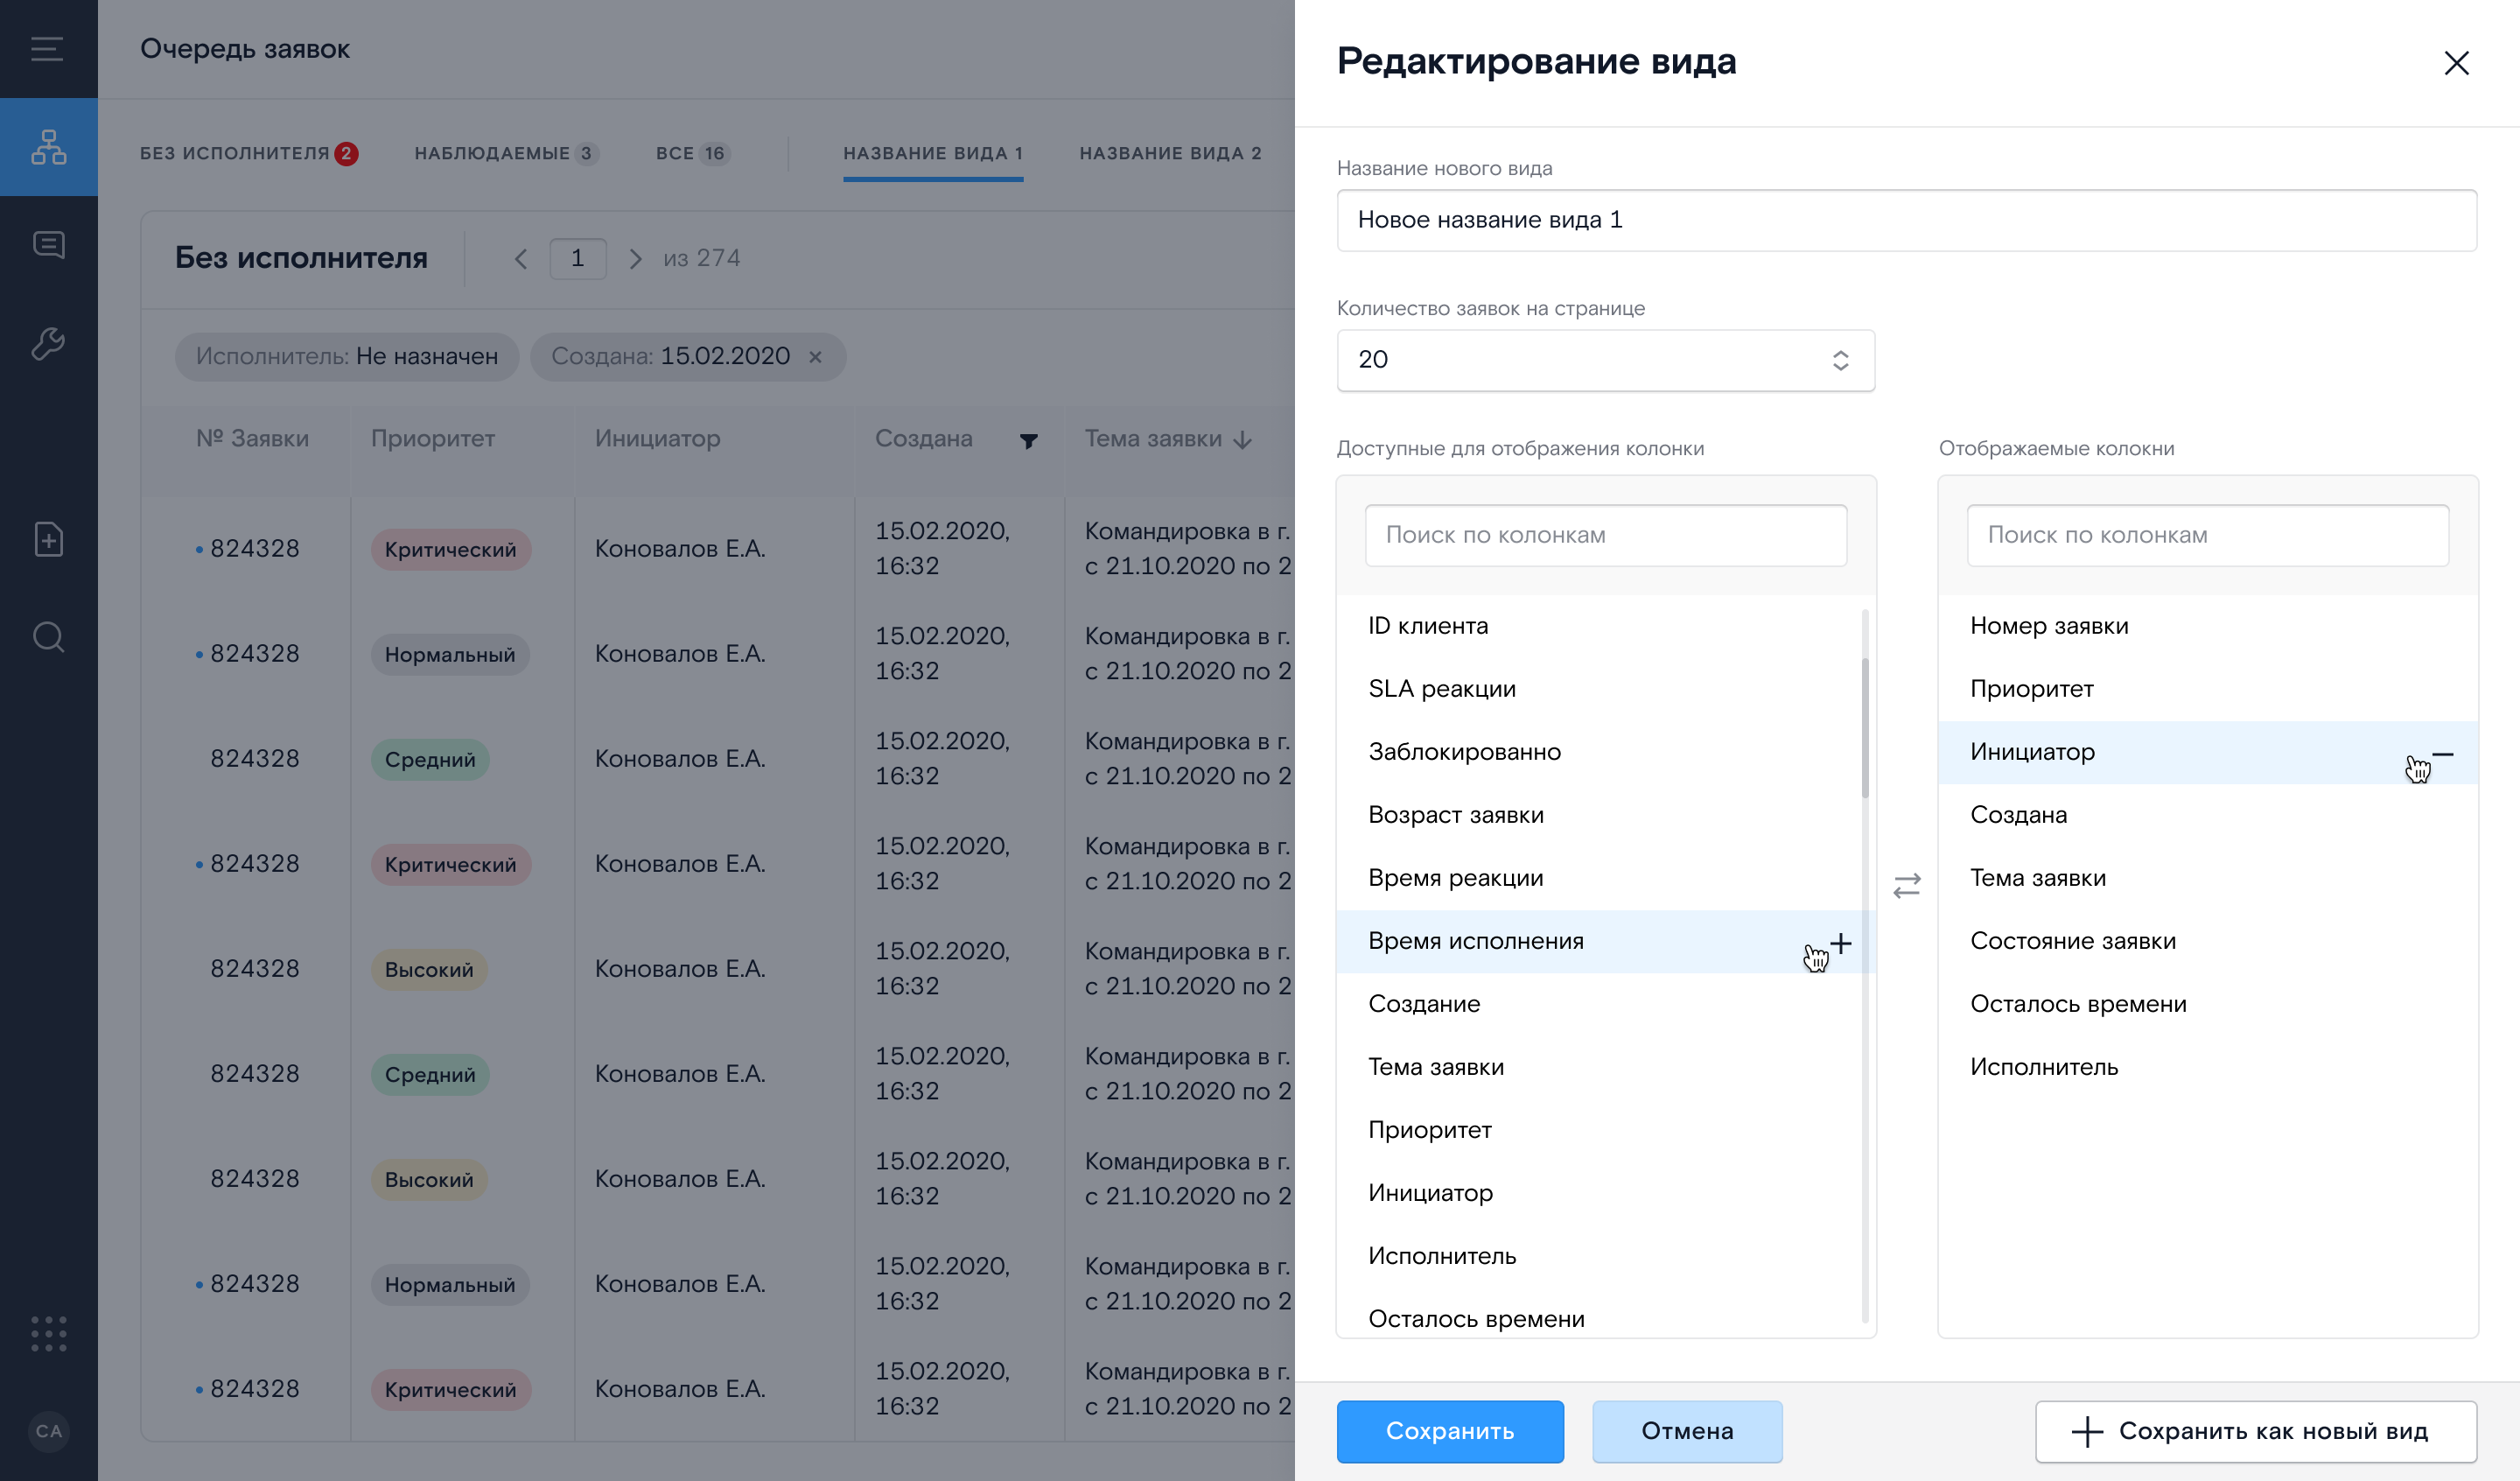Image resolution: width=2520 pixels, height=1481 pixels.
Task: Click the filter icon in Создана column
Action: (x=1028, y=440)
